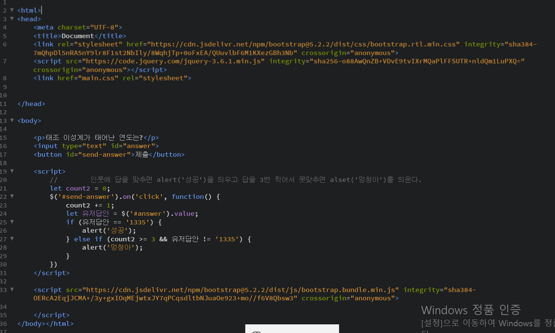Click line number 10 in the gutter
The image size is (555, 333).
pos(3,95)
